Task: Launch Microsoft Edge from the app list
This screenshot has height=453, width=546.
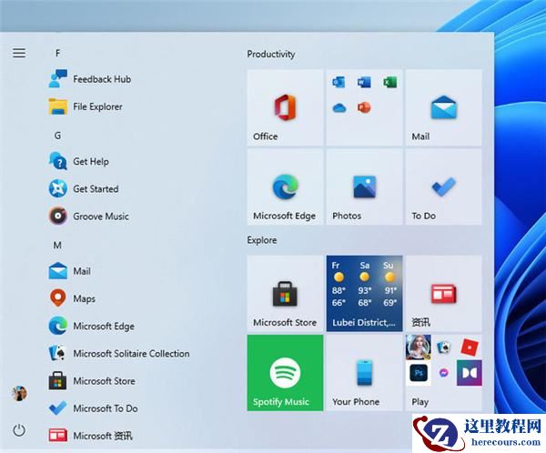Action: coord(92,326)
